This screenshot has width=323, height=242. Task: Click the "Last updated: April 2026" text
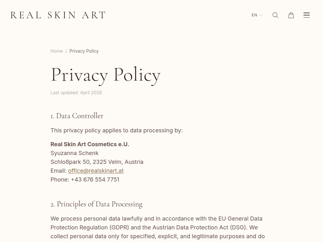click(x=76, y=93)
